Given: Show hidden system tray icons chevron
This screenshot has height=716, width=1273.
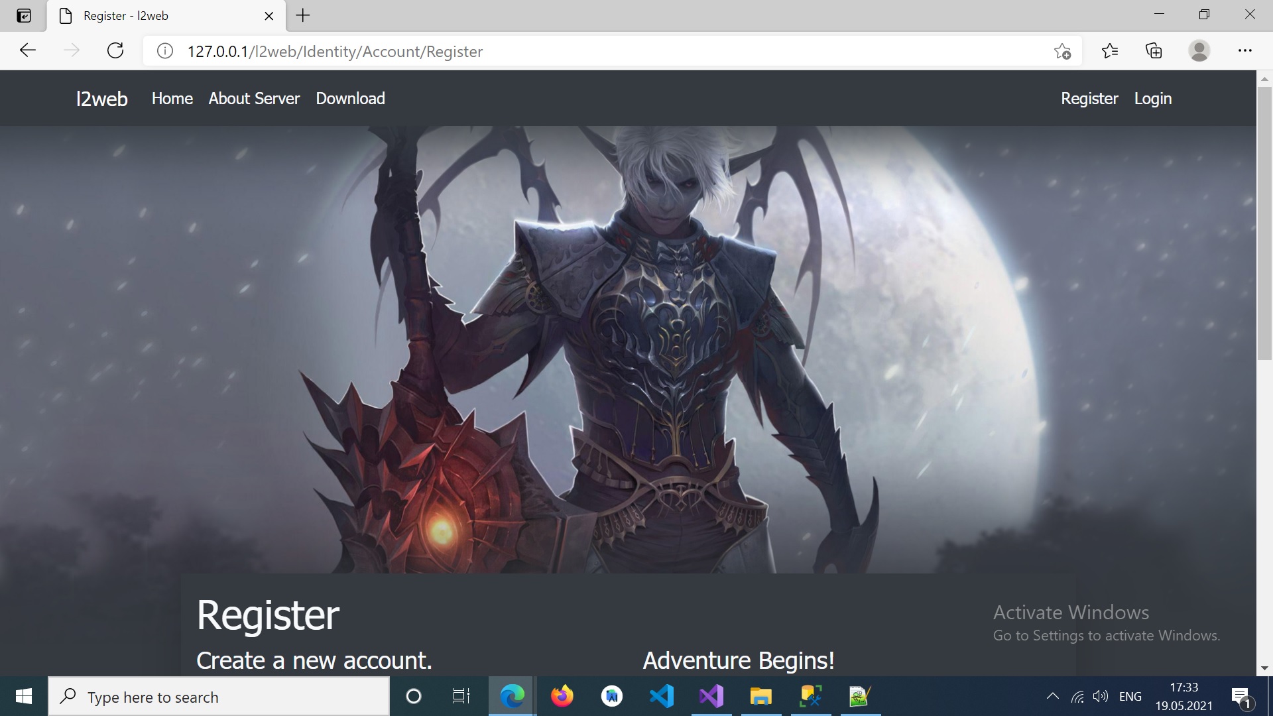Looking at the screenshot, I should pyautogui.click(x=1052, y=696).
